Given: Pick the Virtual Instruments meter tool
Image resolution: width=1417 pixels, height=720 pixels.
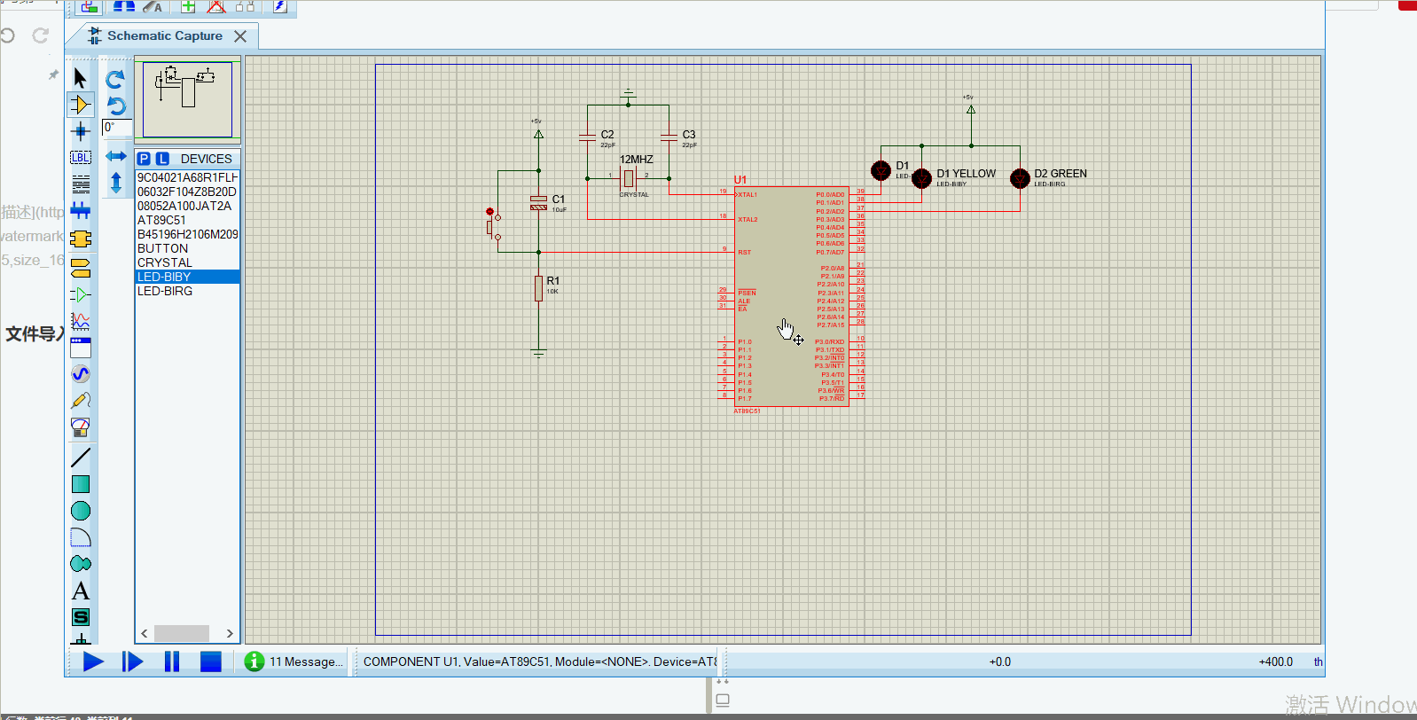Looking at the screenshot, I should click(x=81, y=427).
